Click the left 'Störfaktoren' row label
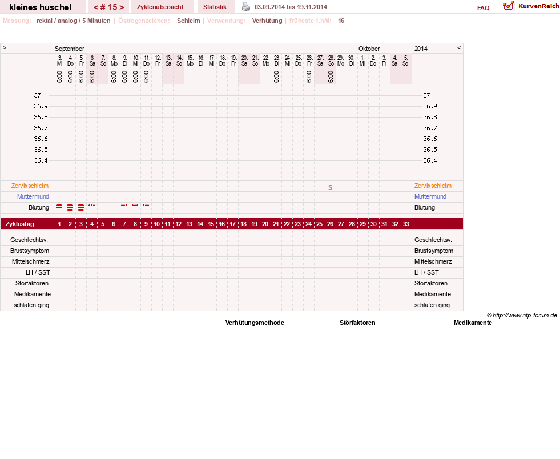Screen dimensions: 560x459 click(32, 283)
